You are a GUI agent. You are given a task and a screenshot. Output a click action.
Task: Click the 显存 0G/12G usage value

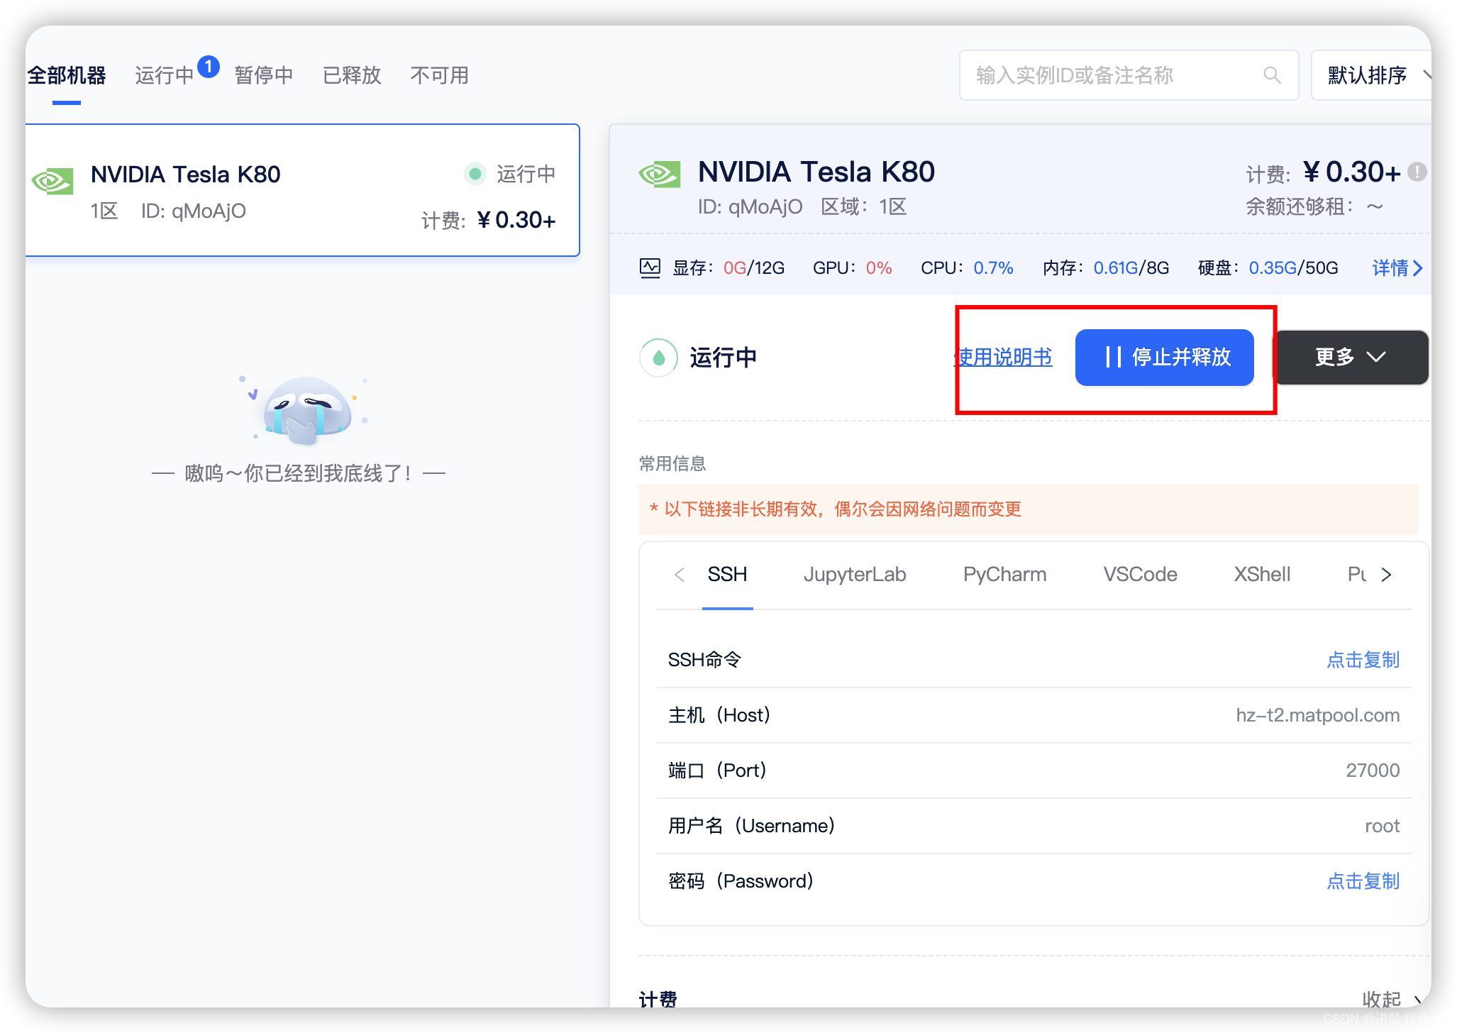point(754,268)
